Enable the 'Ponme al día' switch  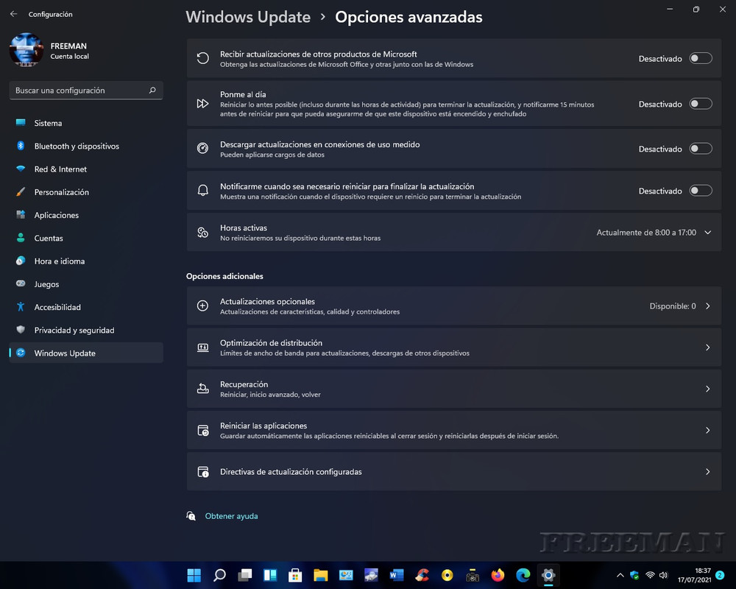click(701, 104)
